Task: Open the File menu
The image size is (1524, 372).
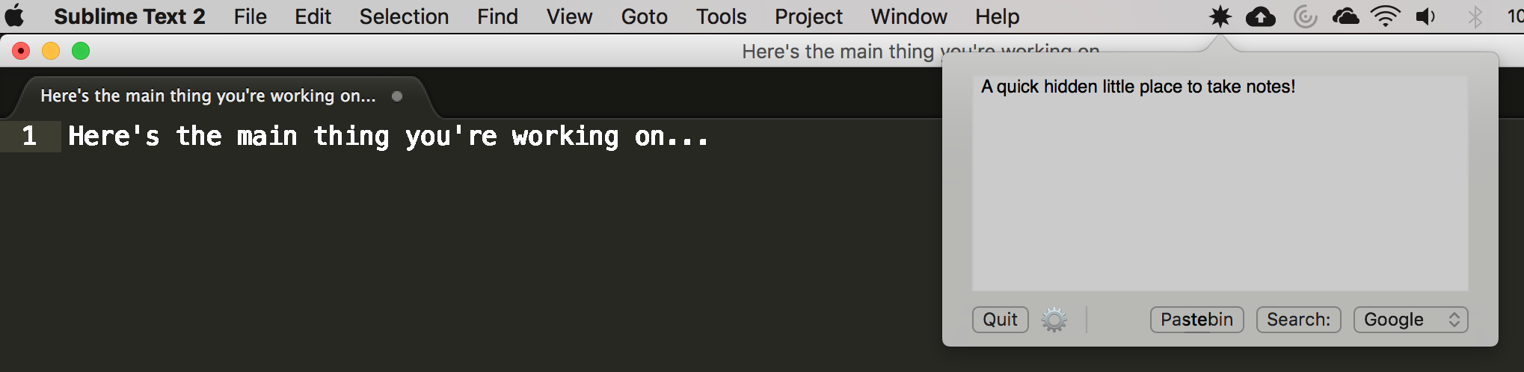Action: tap(250, 16)
